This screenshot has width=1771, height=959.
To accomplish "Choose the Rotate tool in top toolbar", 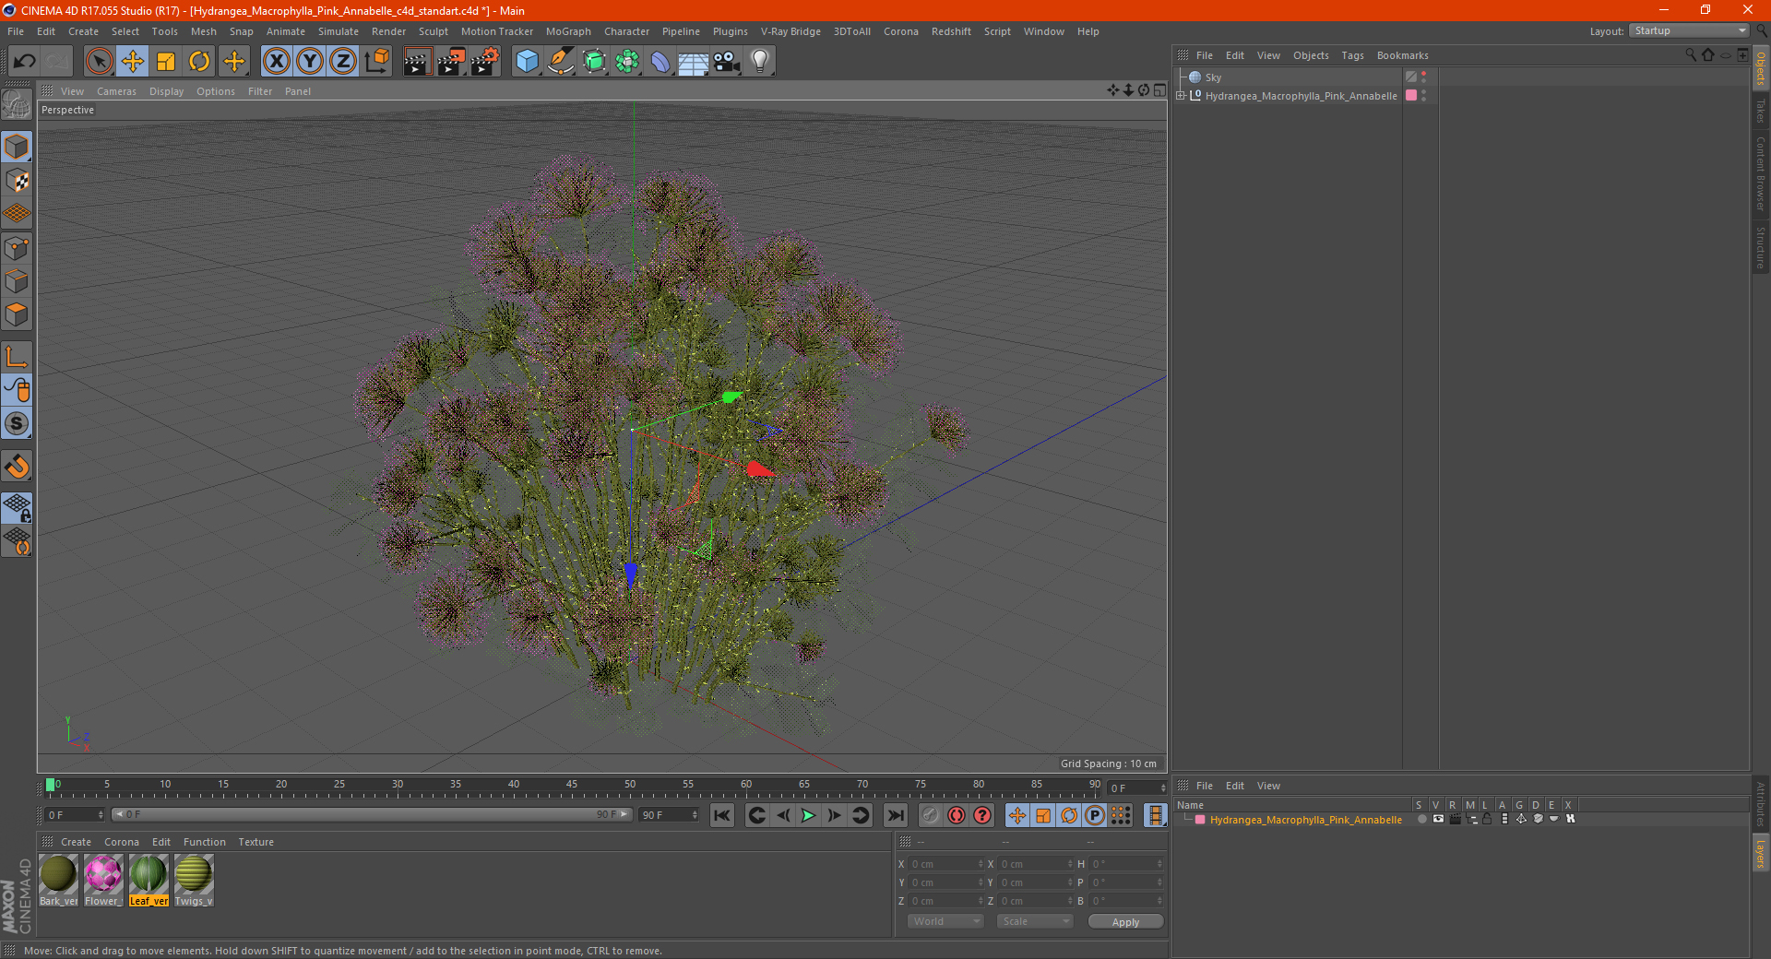I will pyautogui.click(x=199, y=62).
